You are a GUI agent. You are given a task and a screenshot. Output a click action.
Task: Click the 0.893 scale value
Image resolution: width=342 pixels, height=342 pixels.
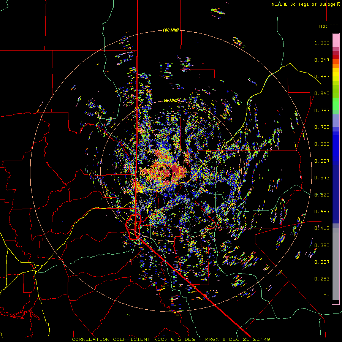click(322, 76)
